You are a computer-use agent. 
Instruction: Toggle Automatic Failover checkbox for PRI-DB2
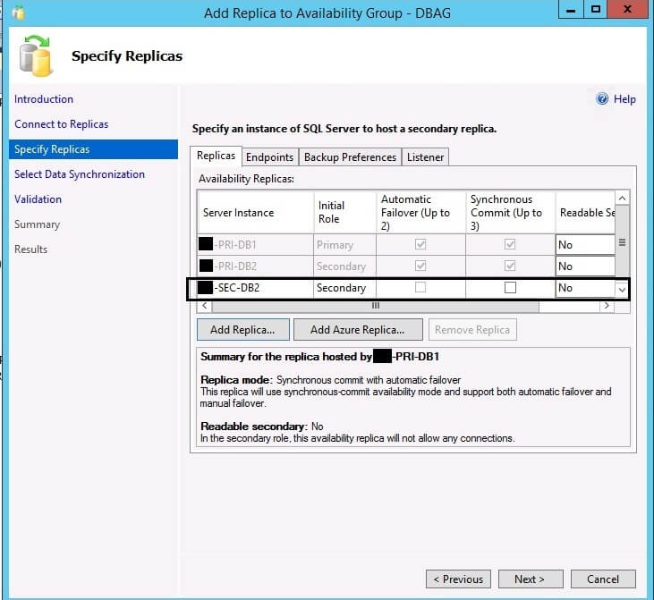420,266
